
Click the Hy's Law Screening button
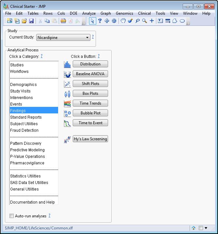click(x=90, y=139)
